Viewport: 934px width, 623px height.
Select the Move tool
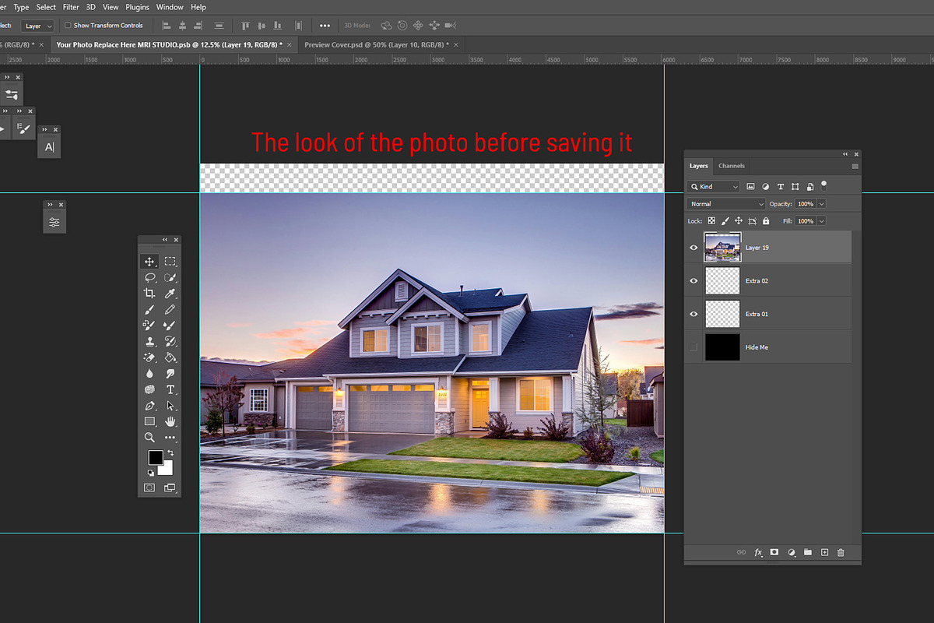[x=149, y=262]
